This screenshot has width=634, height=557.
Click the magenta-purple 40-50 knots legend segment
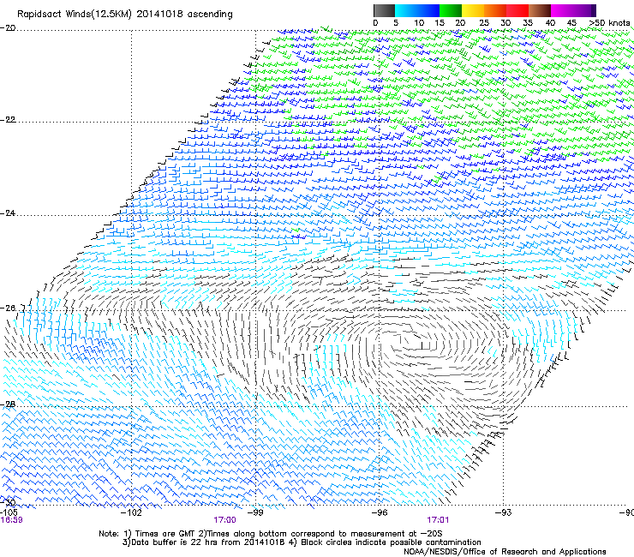[x=573, y=10]
